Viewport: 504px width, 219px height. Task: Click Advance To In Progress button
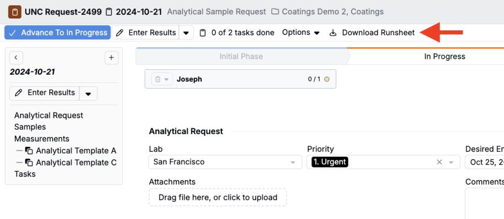pyautogui.click(x=58, y=33)
